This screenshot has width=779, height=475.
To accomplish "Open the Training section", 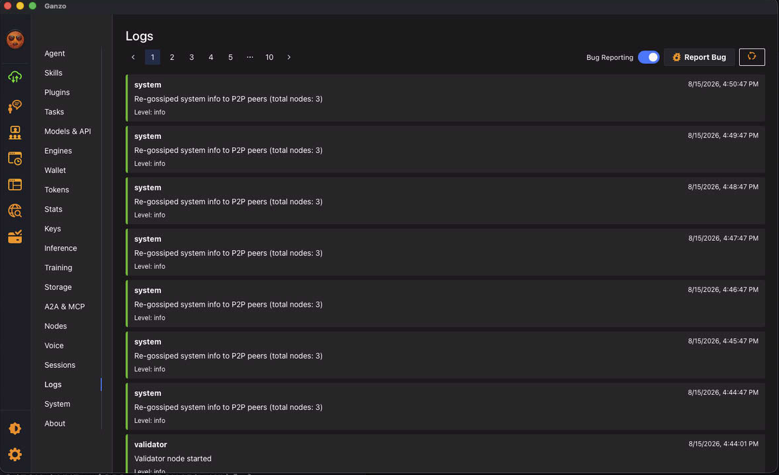I will pyautogui.click(x=58, y=268).
